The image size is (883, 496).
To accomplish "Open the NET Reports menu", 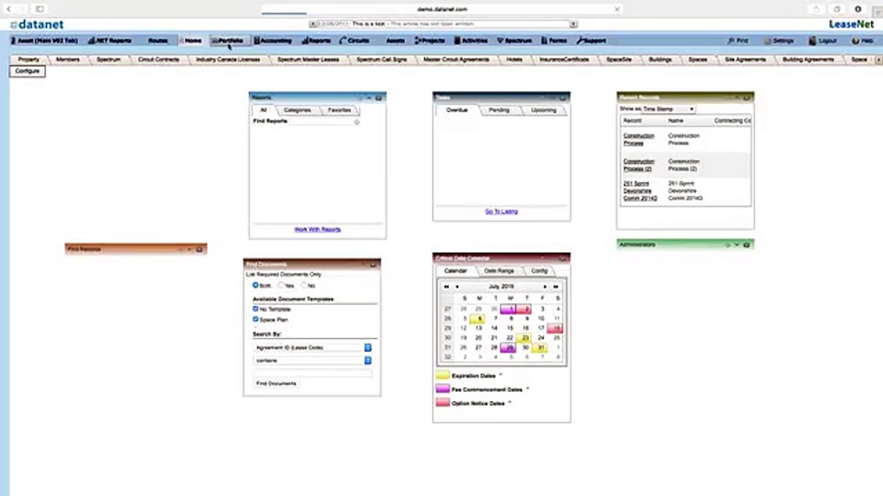I will pyautogui.click(x=110, y=41).
